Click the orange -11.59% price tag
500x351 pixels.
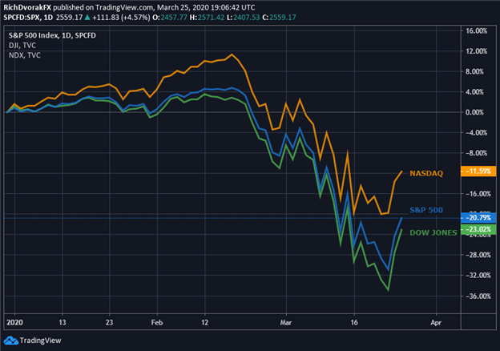point(478,171)
